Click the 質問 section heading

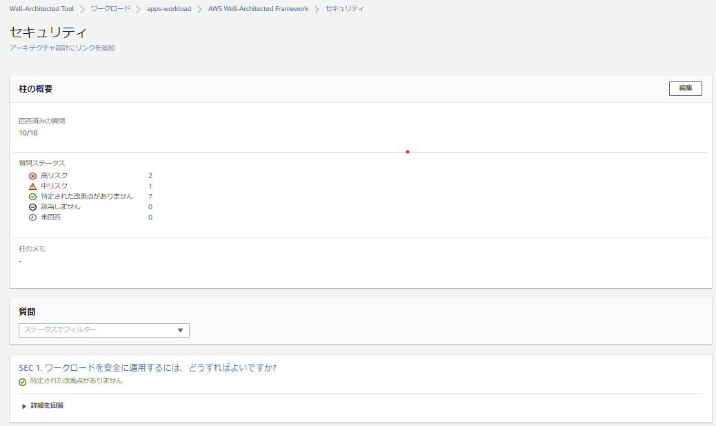click(x=27, y=311)
